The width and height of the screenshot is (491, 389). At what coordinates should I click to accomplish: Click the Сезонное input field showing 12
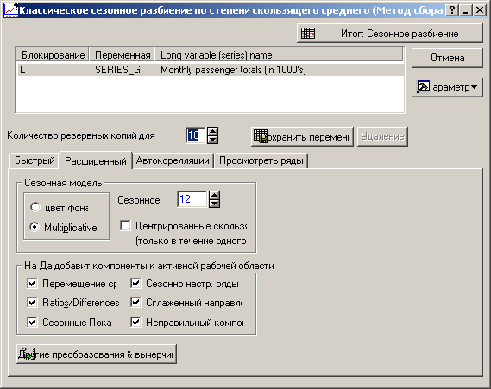pos(192,199)
